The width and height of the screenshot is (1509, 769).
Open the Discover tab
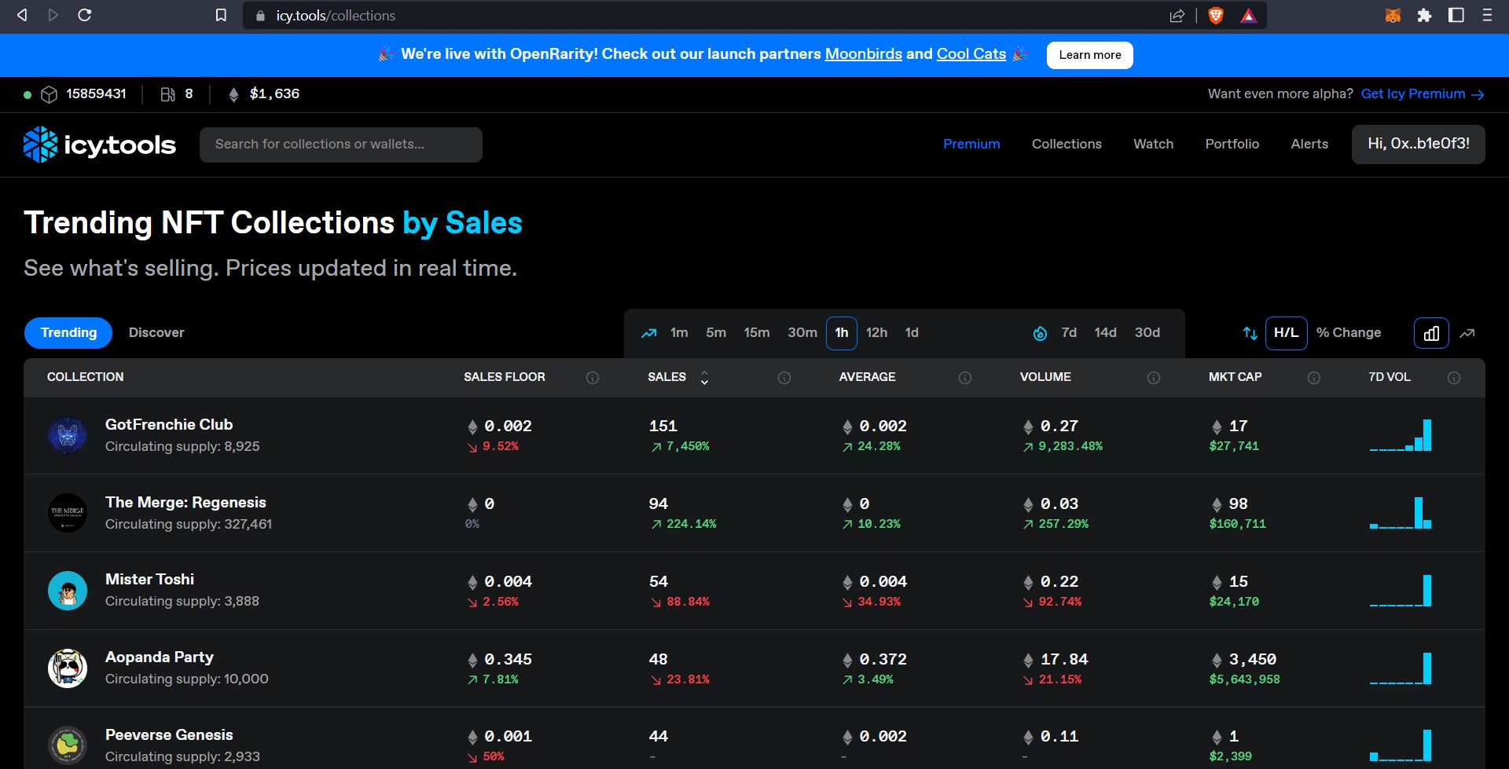tap(156, 333)
